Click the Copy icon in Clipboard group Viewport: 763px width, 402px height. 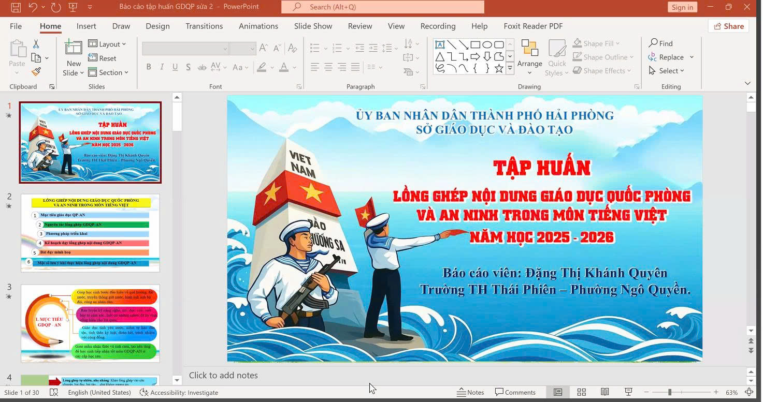[x=36, y=58]
